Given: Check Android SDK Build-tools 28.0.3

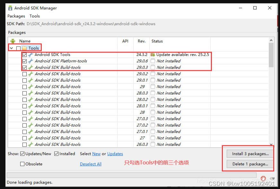Looking at the screenshot, I should point(25,93).
